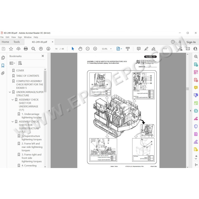Open 3. Frame right and front side bookmark
199x199 pixels.
(x=32, y=158)
